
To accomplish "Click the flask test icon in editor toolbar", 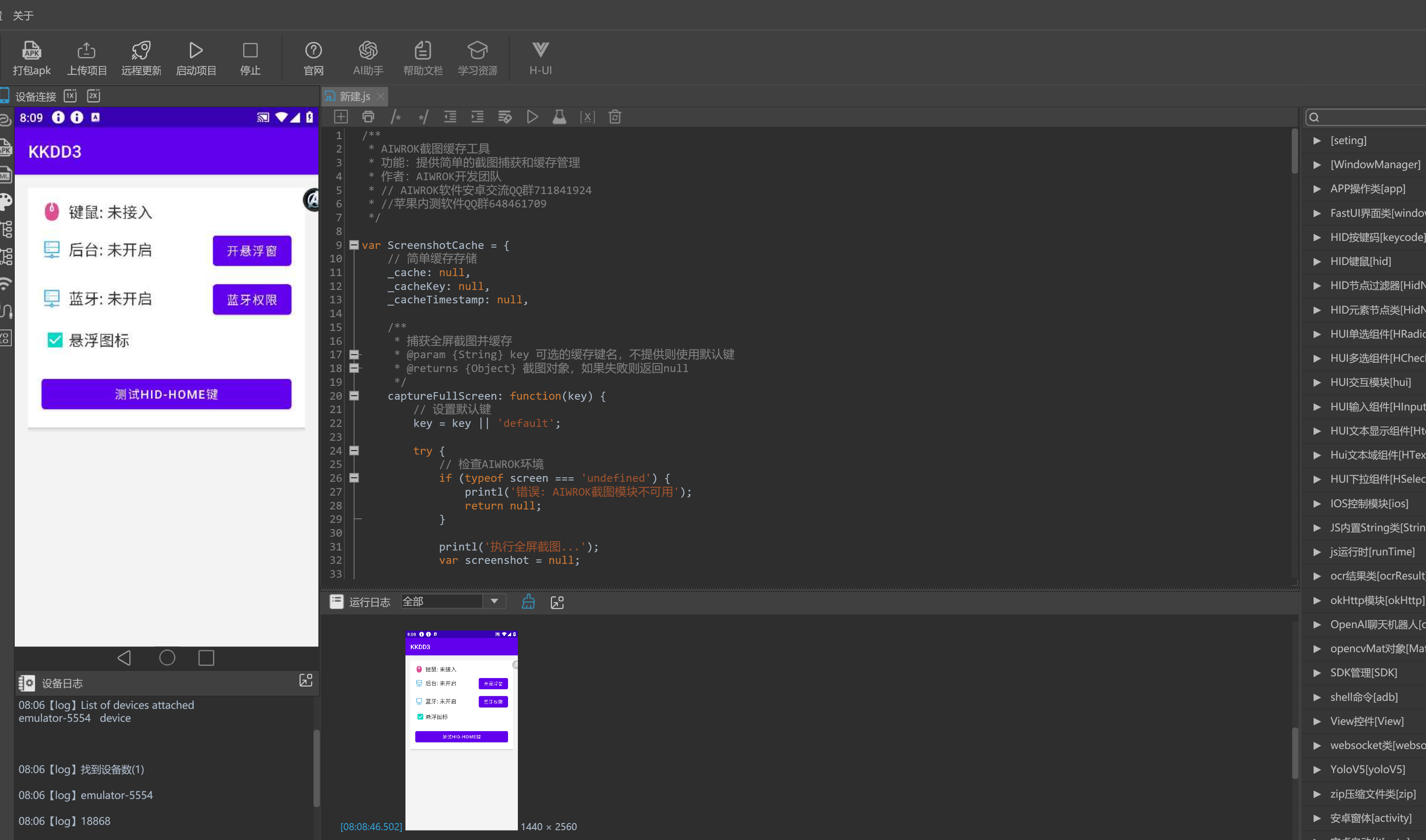I will [x=559, y=117].
